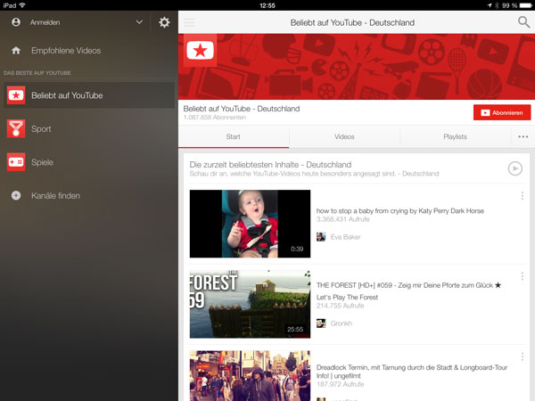Click the Abonnieren subscribe button
This screenshot has width=535, height=401.
(502, 112)
